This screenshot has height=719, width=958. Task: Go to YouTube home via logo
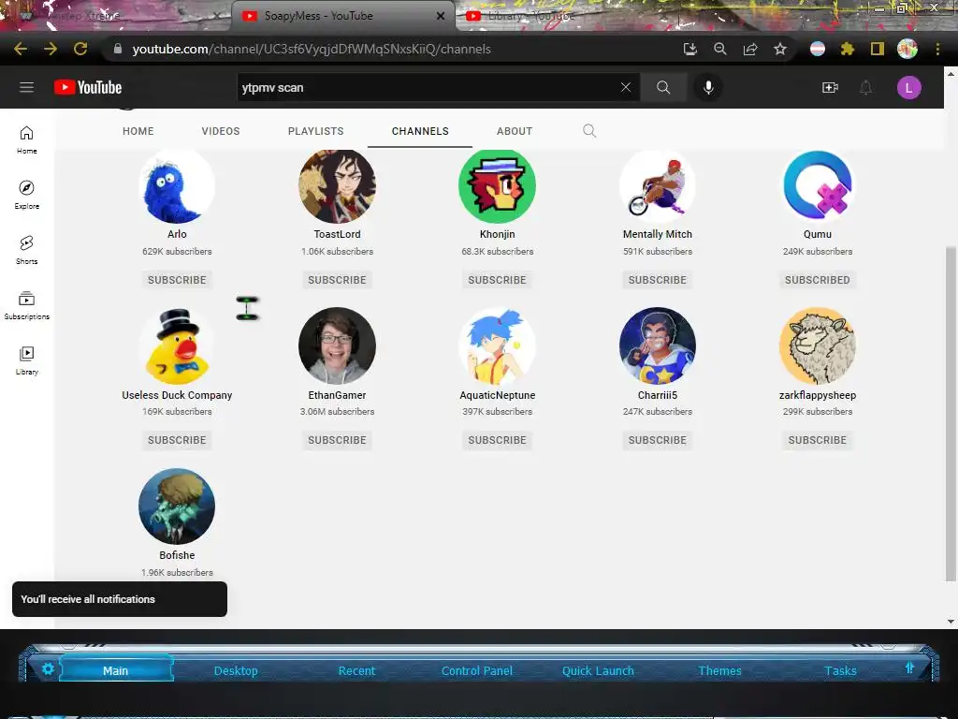click(x=88, y=87)
